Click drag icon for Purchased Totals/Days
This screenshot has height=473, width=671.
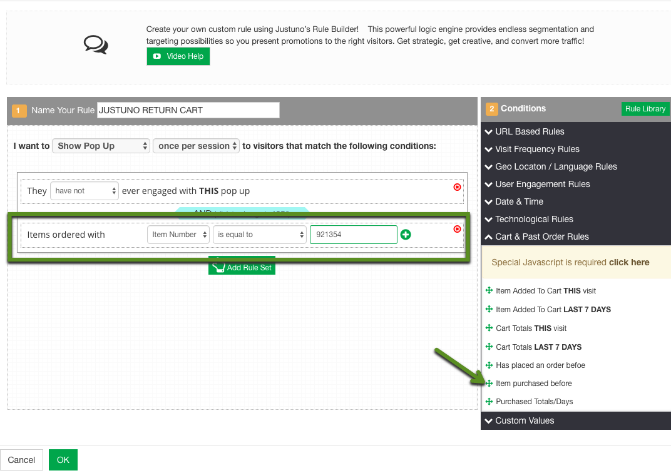tap(489, 402)
